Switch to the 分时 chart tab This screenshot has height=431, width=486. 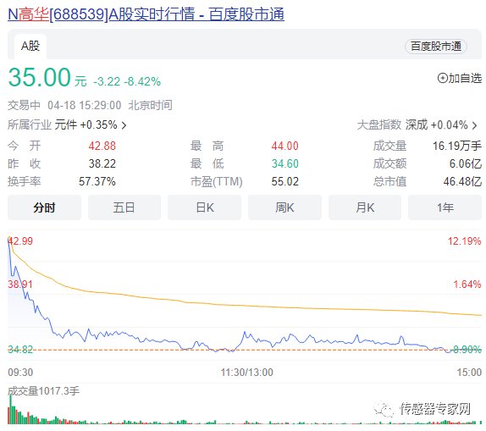(x=44, y=207)
